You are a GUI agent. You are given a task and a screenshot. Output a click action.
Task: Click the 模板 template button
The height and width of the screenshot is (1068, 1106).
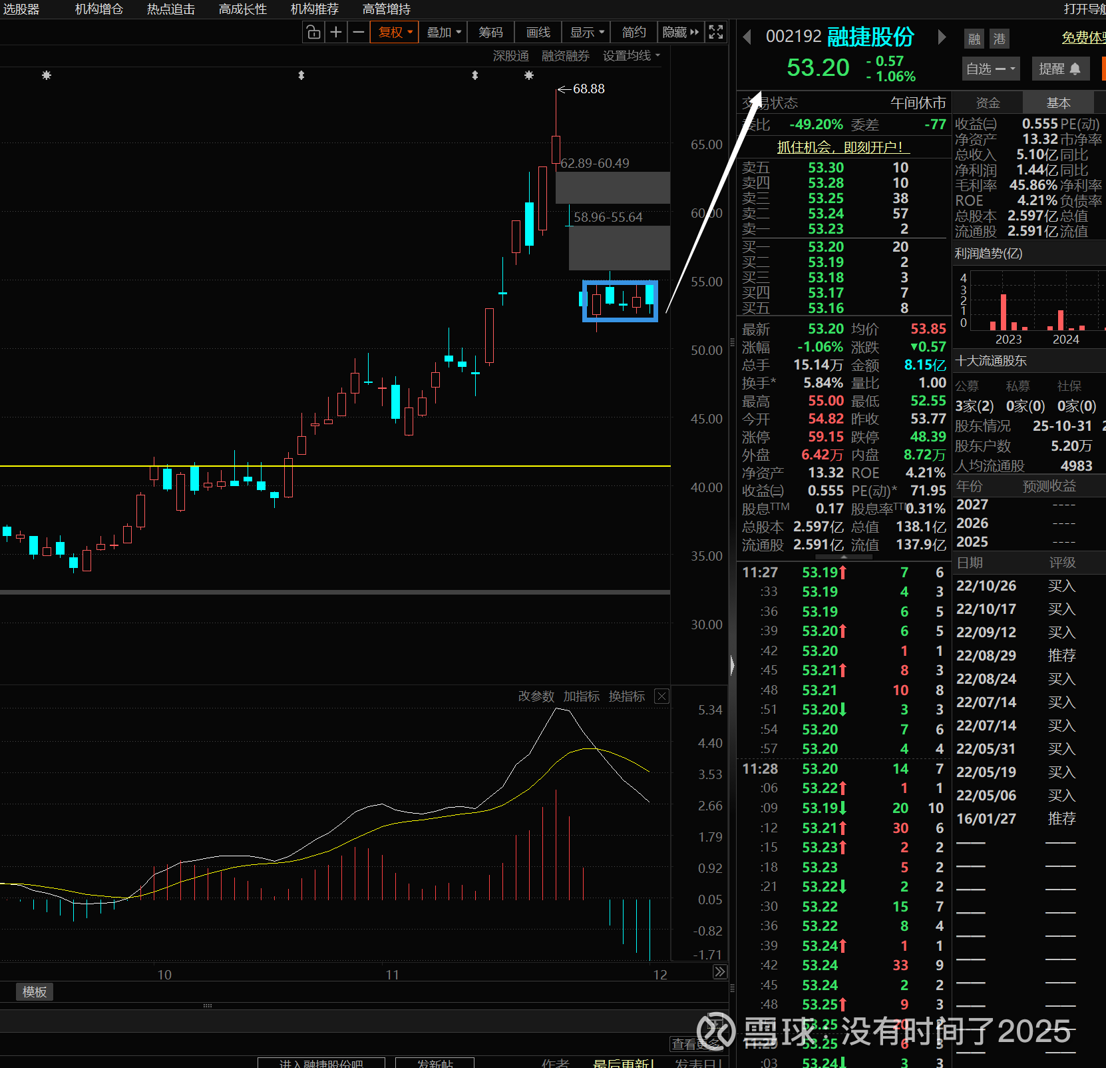click(x=35, y=992)
